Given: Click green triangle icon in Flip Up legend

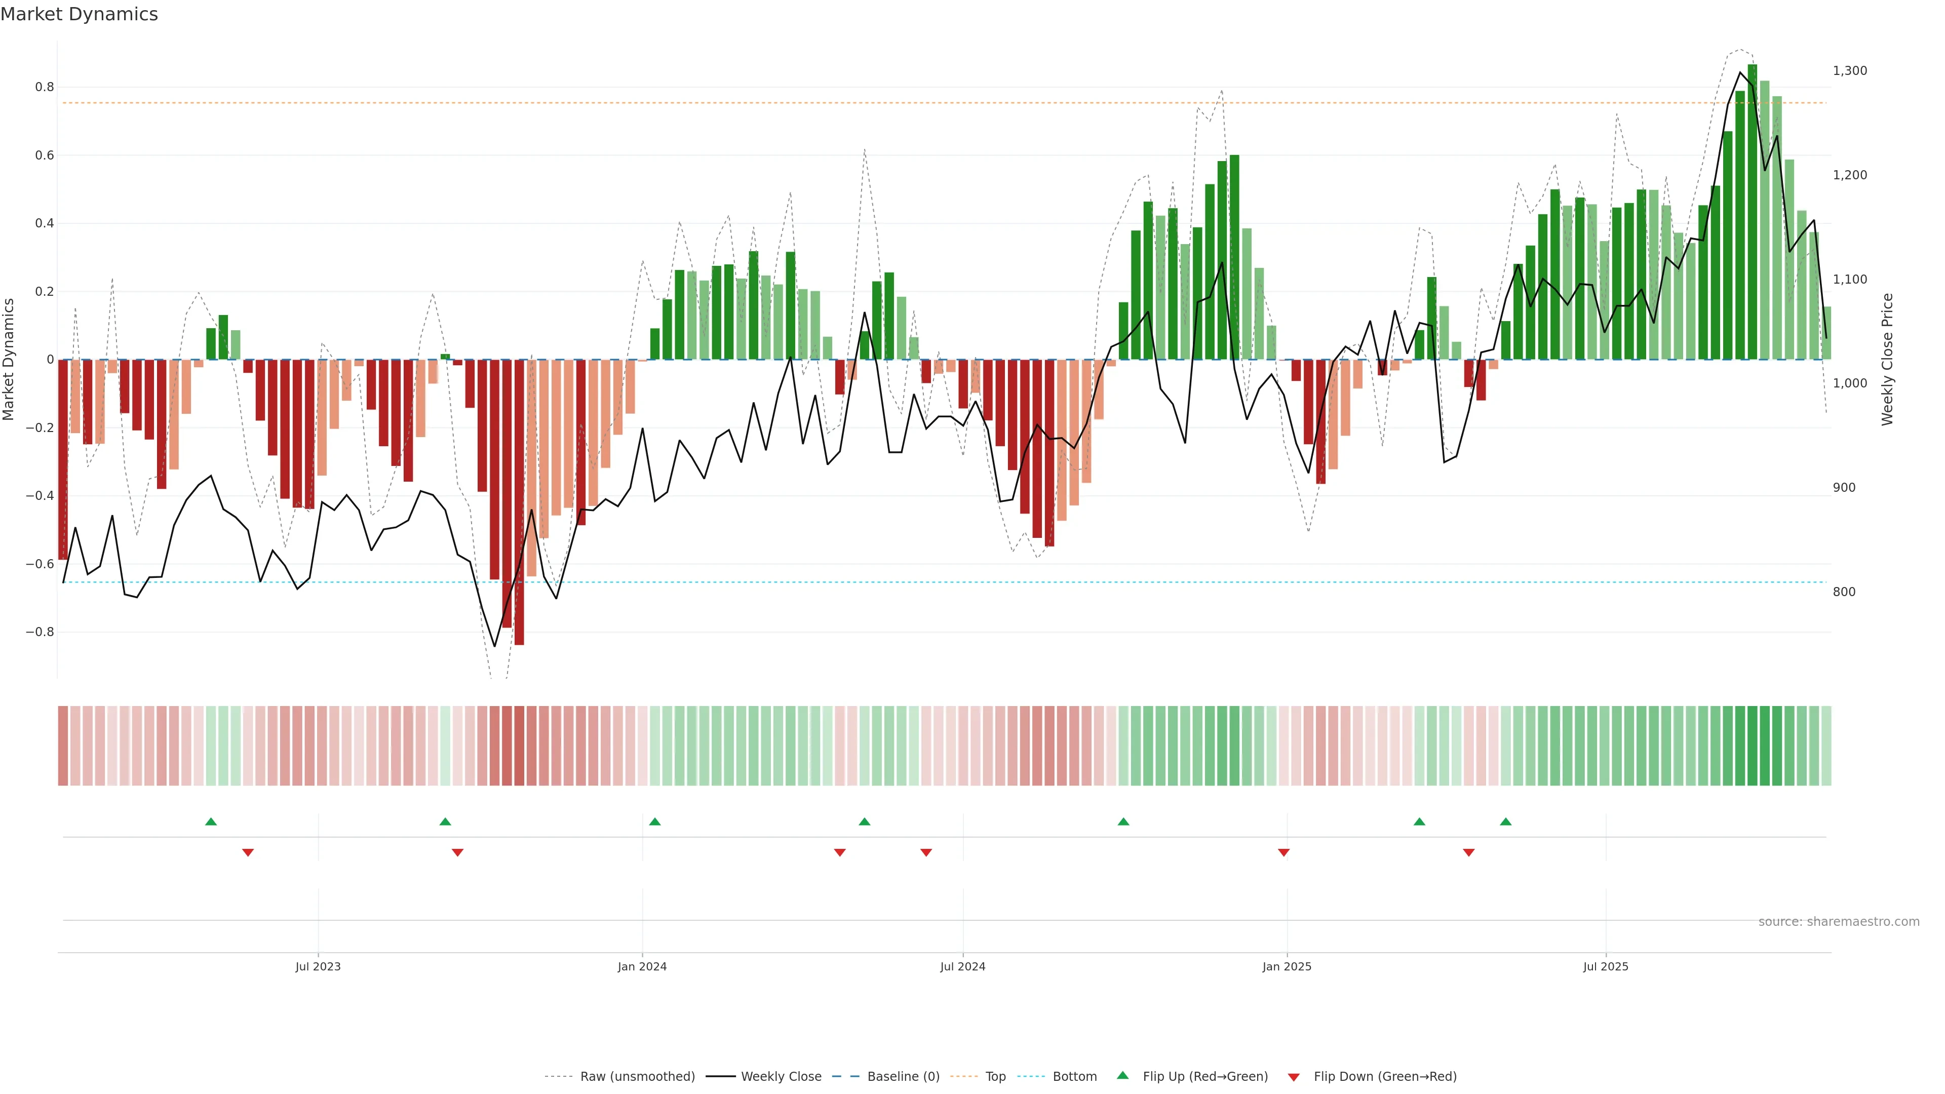Looking at the screenshot, I should 1123,1076.
